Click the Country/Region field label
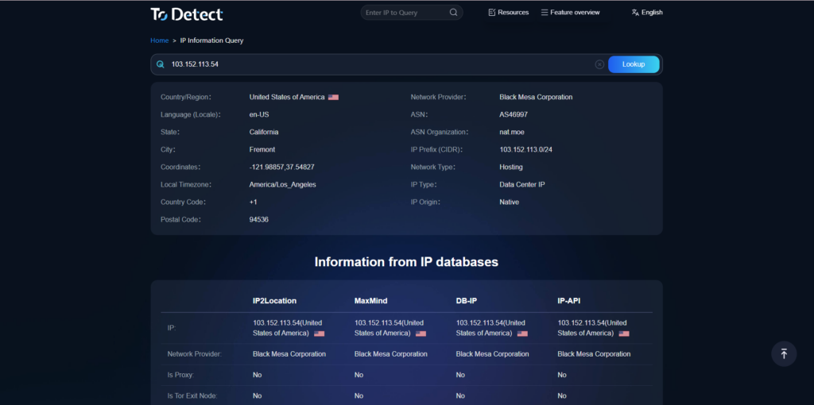The width and height of the screenshot is (814, 405). coord(186,97)
